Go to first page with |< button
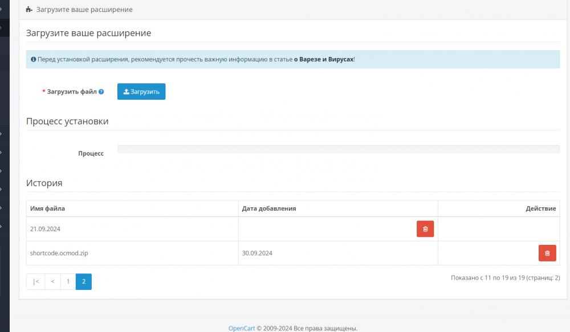570x332 pixels. [35, 281]
